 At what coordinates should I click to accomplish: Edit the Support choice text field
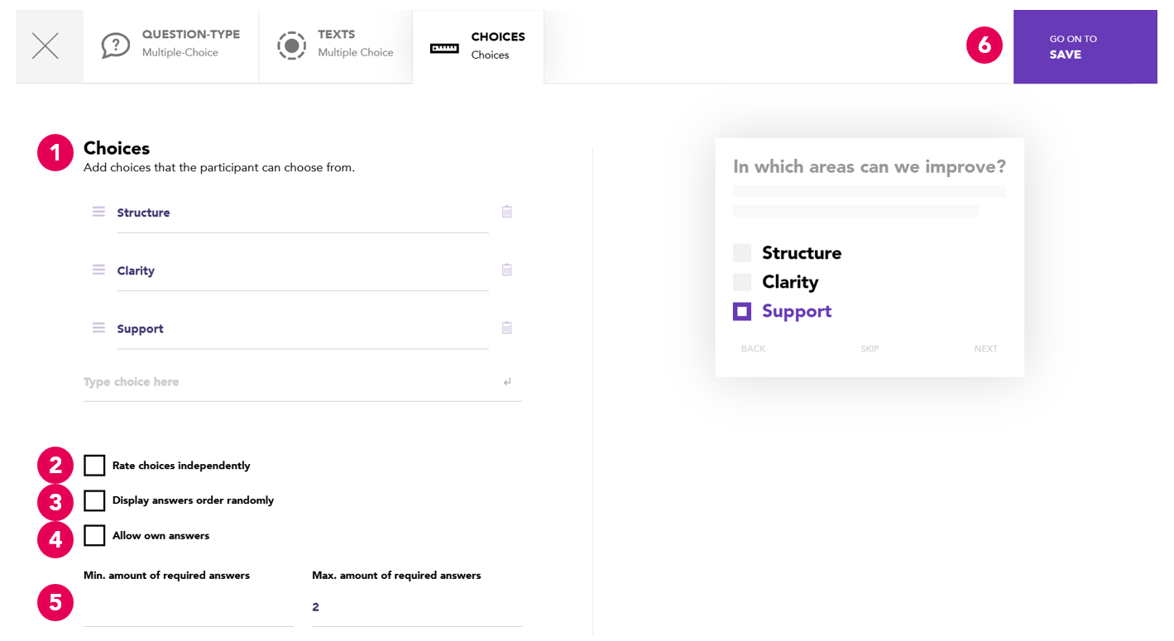pos(303,328)
